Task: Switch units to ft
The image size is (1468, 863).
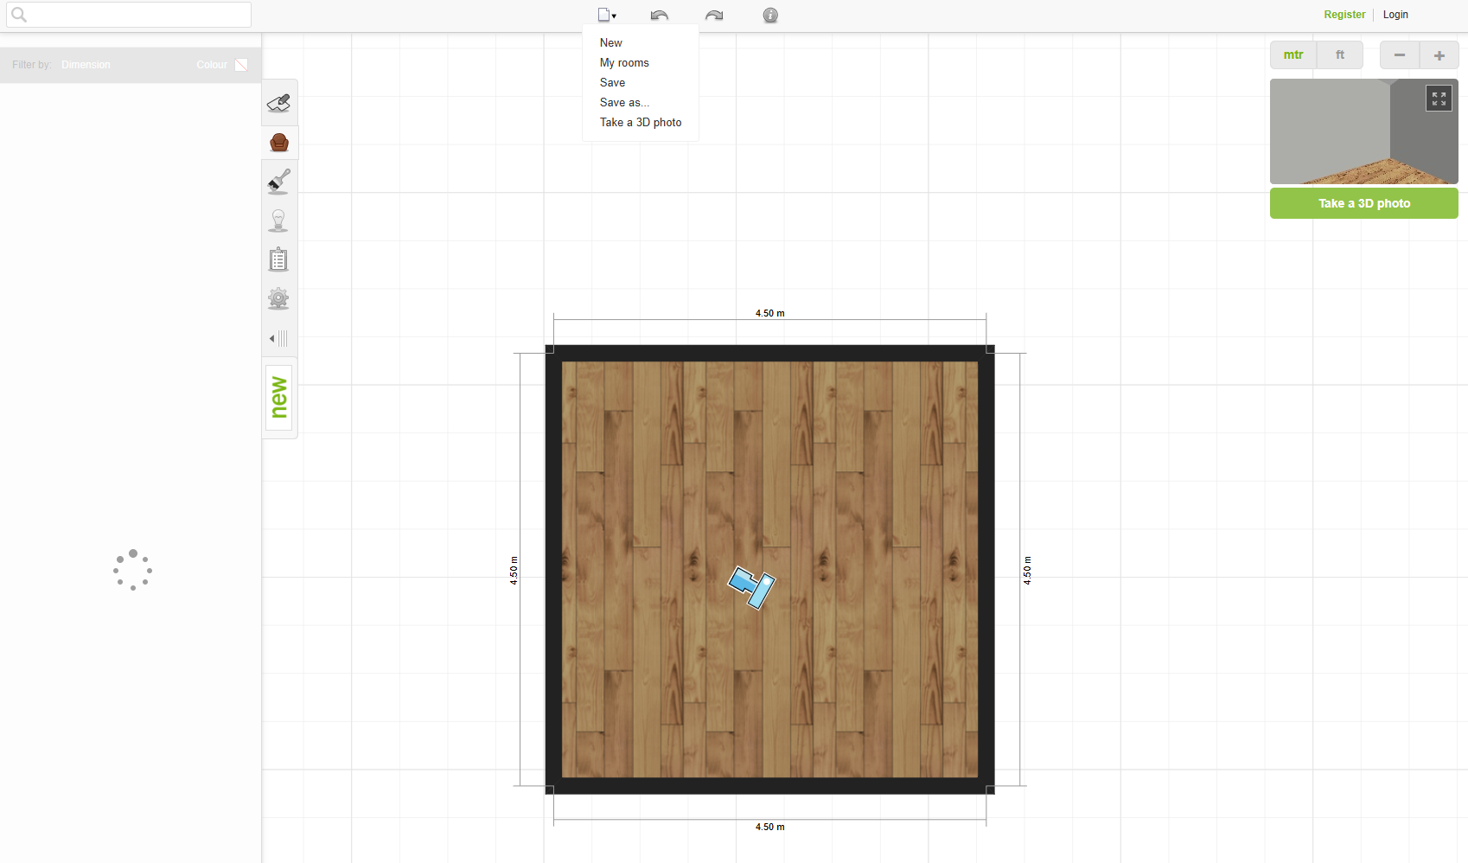Action: (x=1340, y=54)
